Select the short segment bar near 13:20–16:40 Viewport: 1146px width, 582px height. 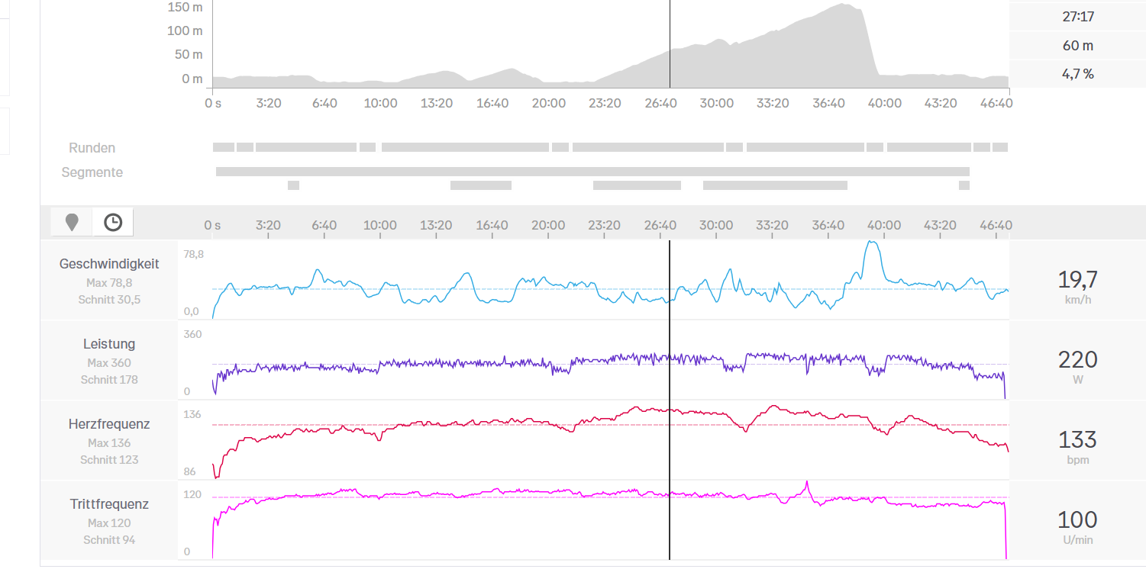pos(481,185)
